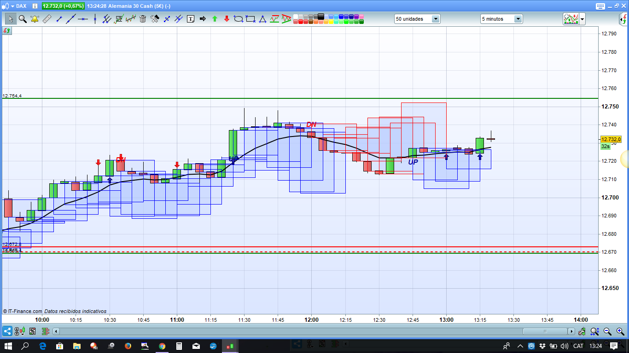629x353 pixels.
Task: Create an alert with the bell icon
Action: pyautogui.click(x=35, y=19)
